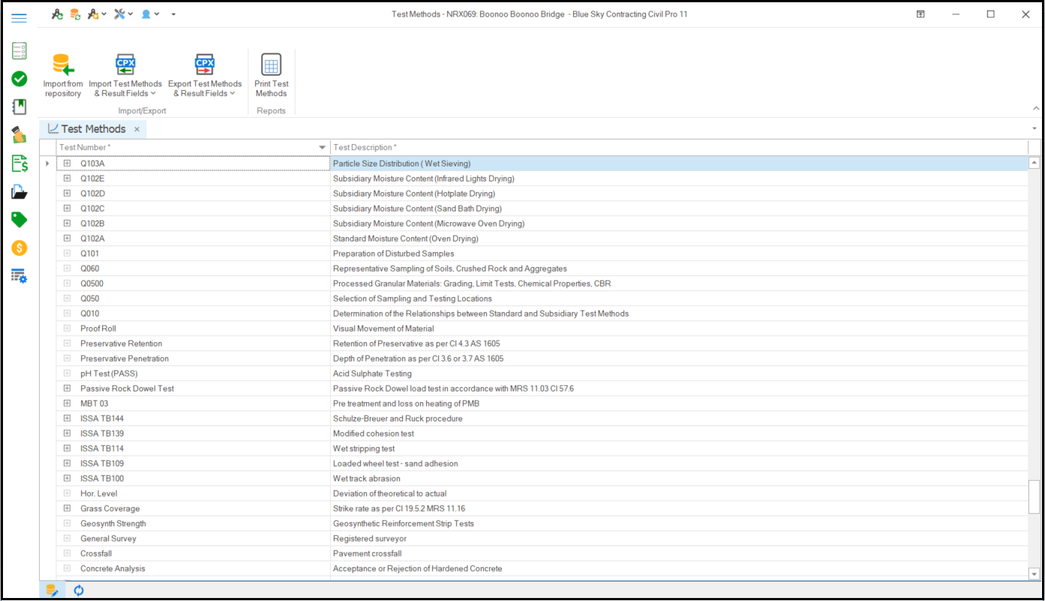Click the Print Test Methods icon

pyautogui.click(x=271, y=65)
